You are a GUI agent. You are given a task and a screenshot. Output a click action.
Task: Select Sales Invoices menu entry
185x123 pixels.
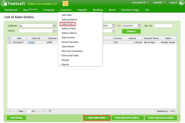[x=68, y=37]
